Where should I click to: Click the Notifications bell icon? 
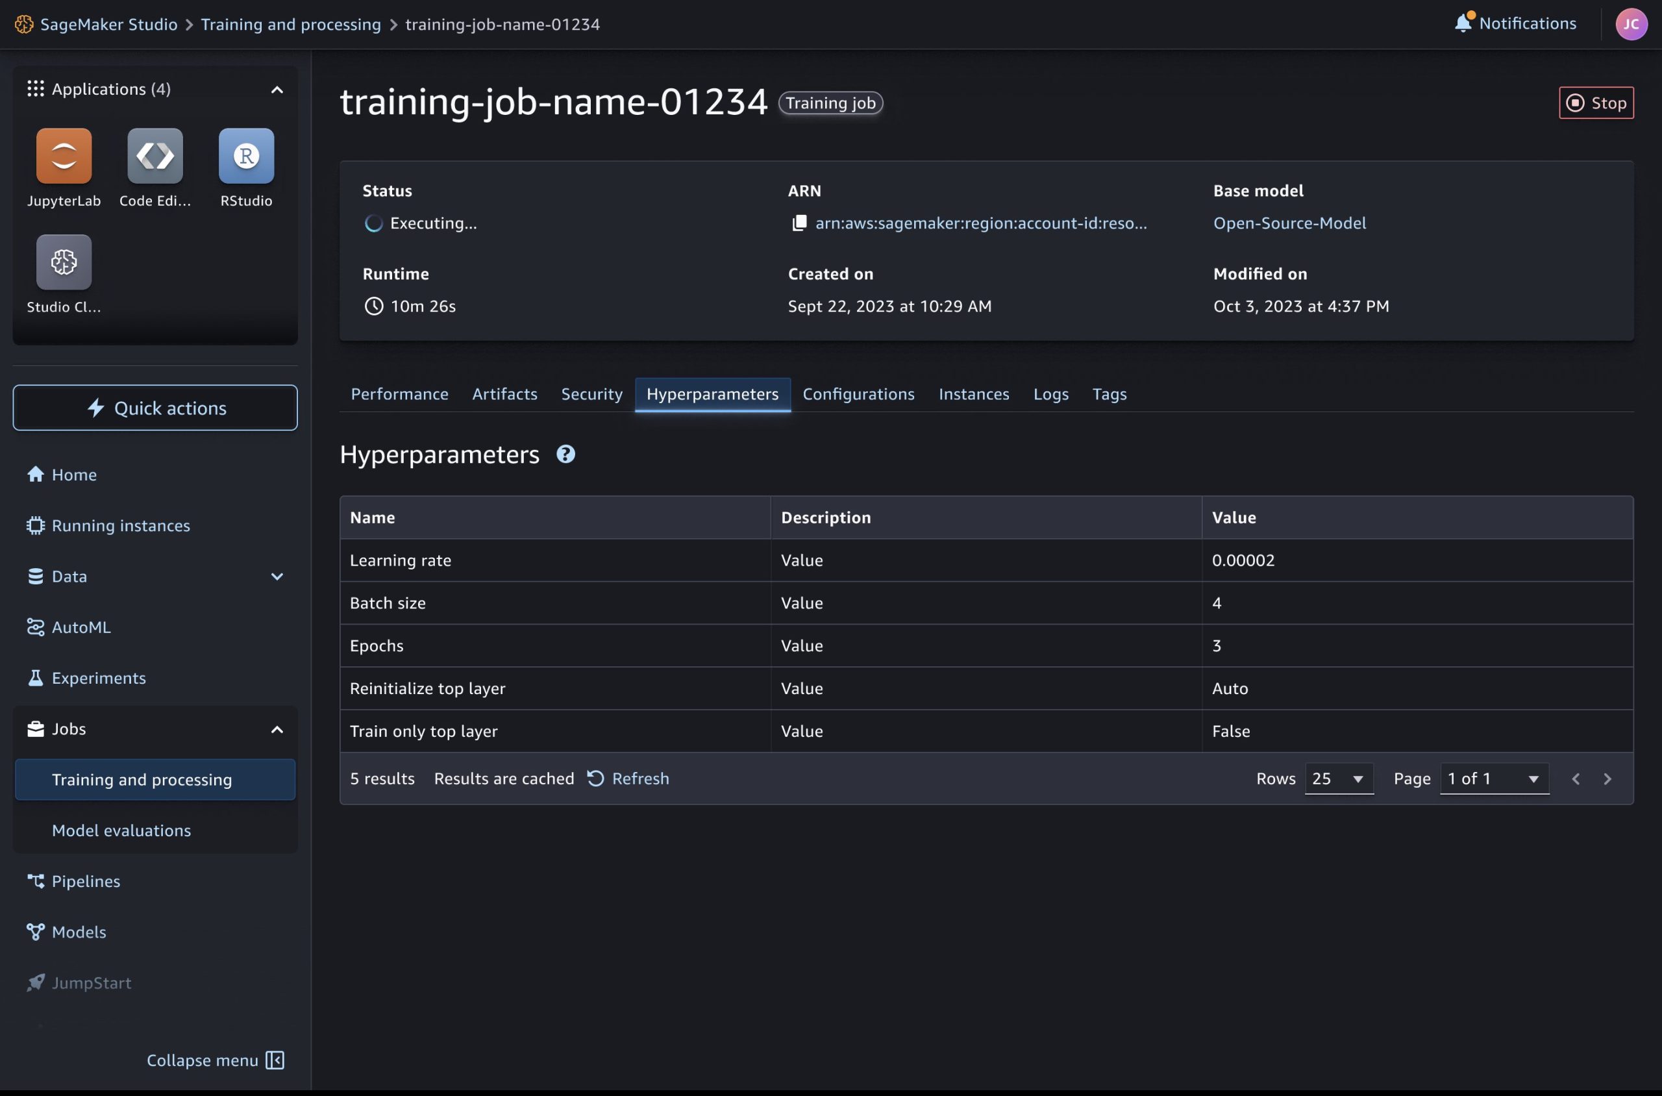tap(1463, 23)
